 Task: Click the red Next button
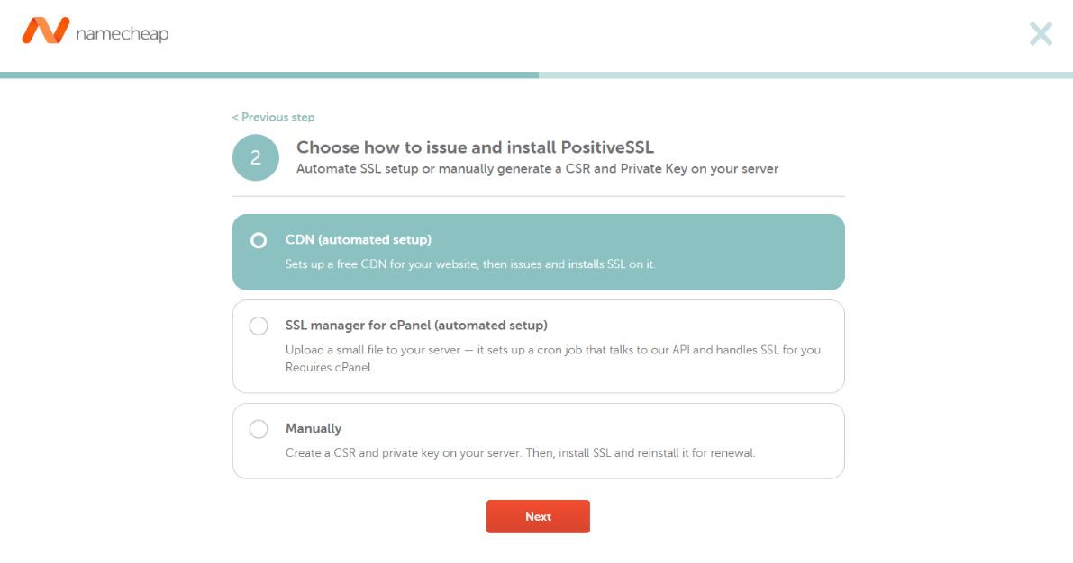click(538, 516)
